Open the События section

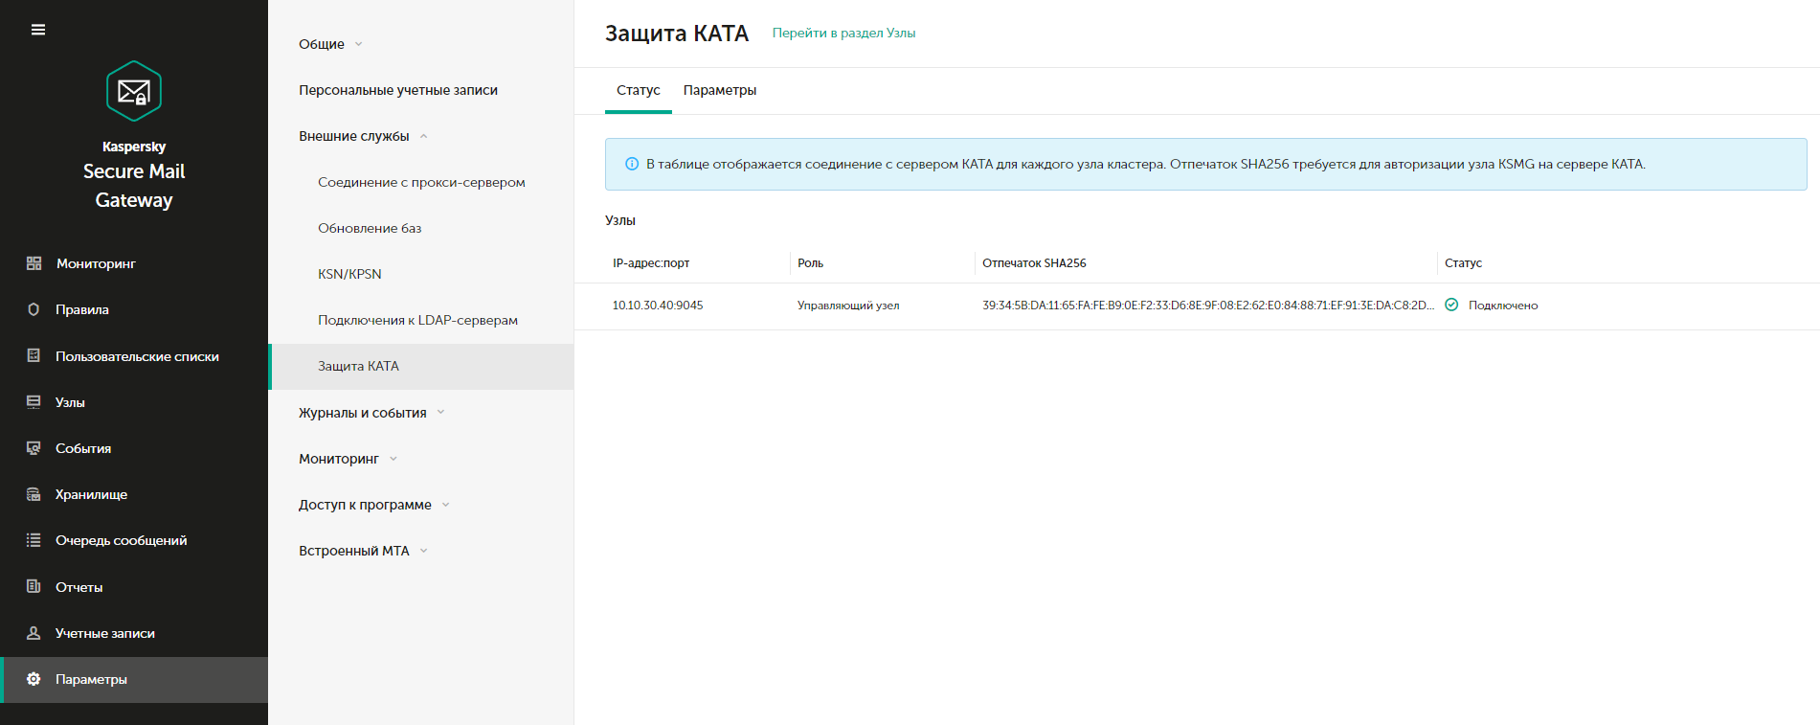point(83,448)
